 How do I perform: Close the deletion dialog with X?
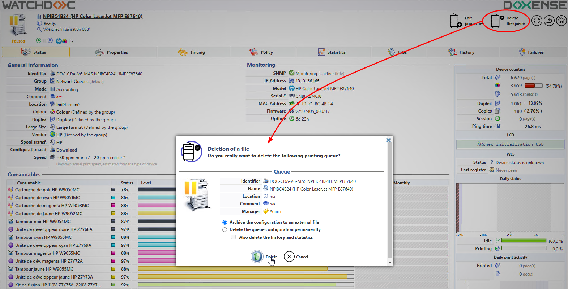[x=389, y=140]
